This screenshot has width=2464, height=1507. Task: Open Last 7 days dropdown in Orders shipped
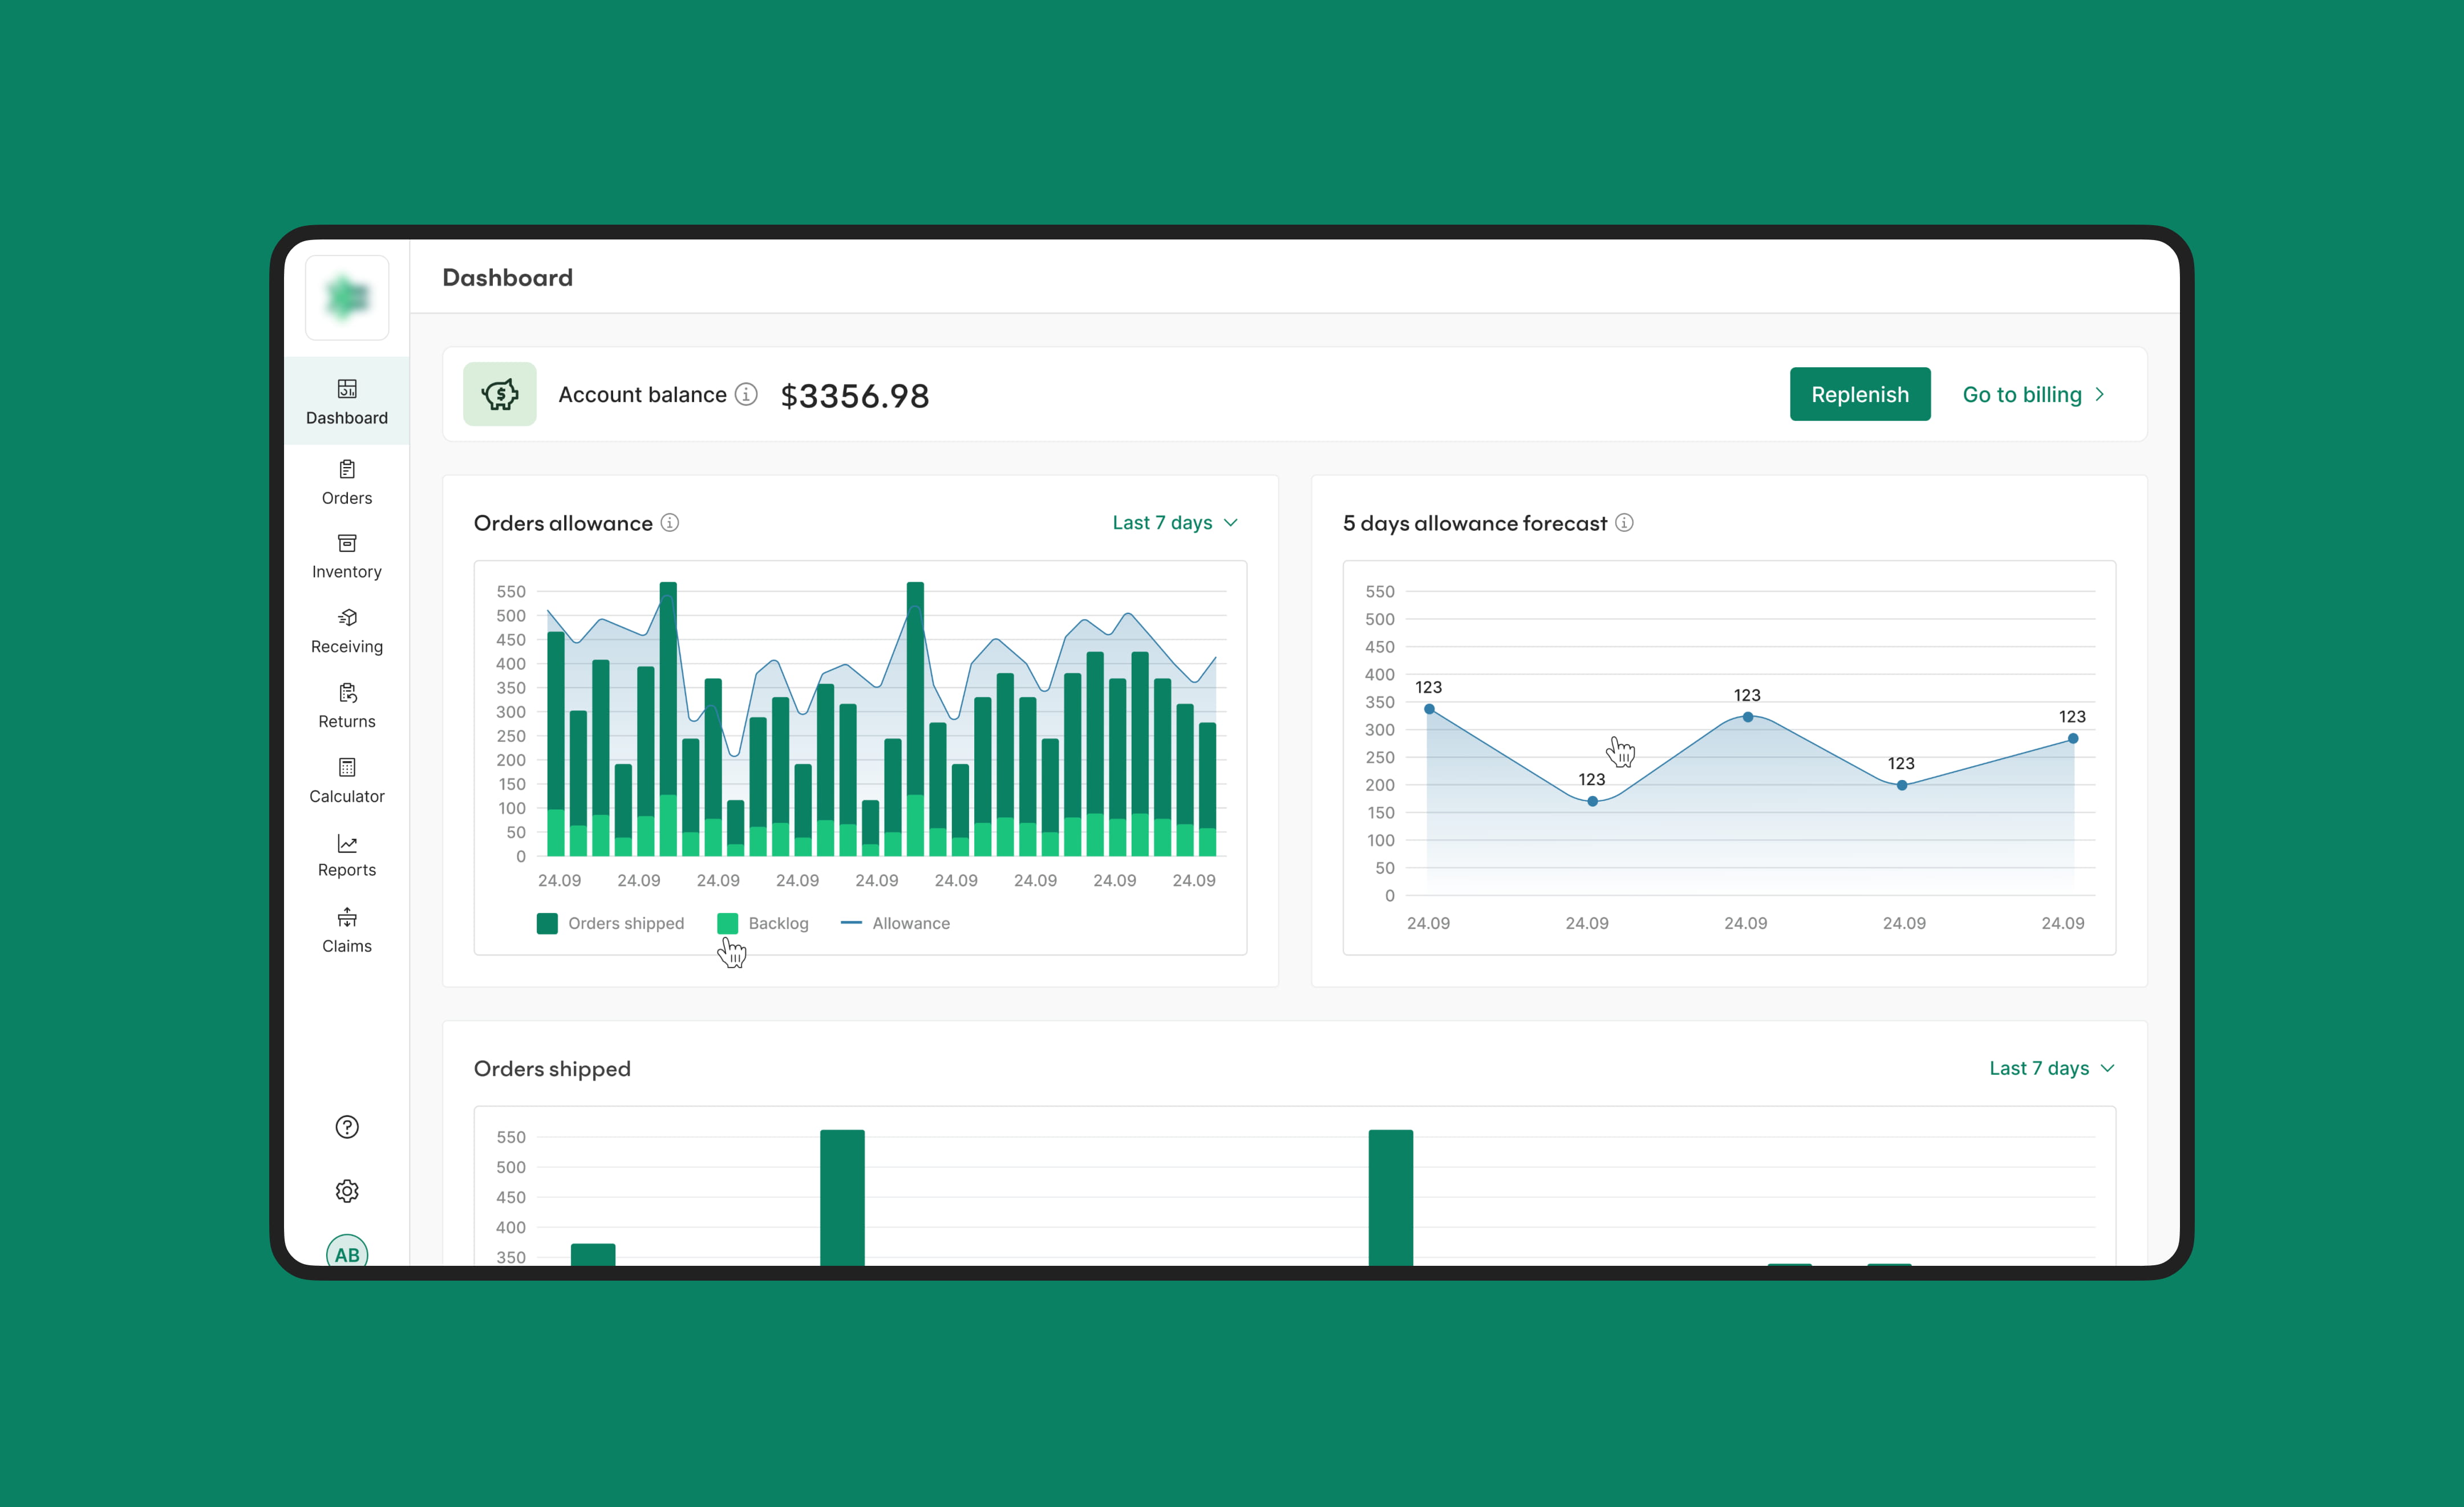tap(2052, 1068)
